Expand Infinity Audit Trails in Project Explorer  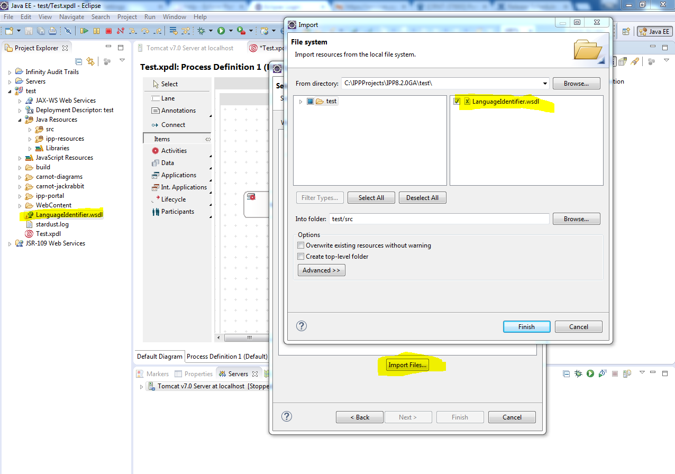[10, 72]
